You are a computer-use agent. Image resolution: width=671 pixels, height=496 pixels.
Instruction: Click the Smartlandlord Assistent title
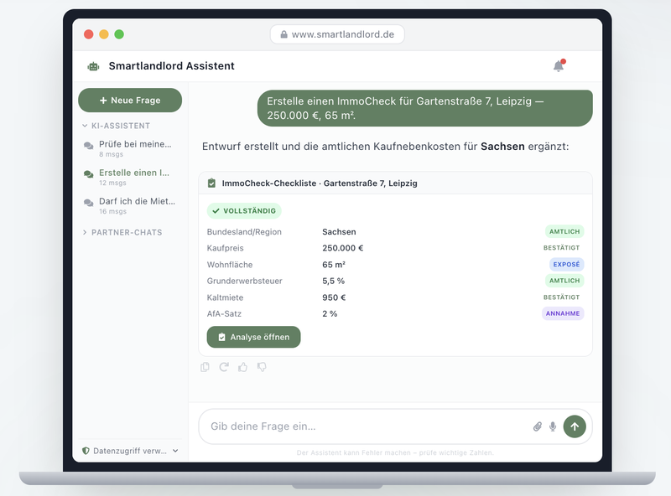click(172, 66)
